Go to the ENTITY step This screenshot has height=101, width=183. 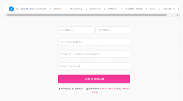(x=58, y=9)
